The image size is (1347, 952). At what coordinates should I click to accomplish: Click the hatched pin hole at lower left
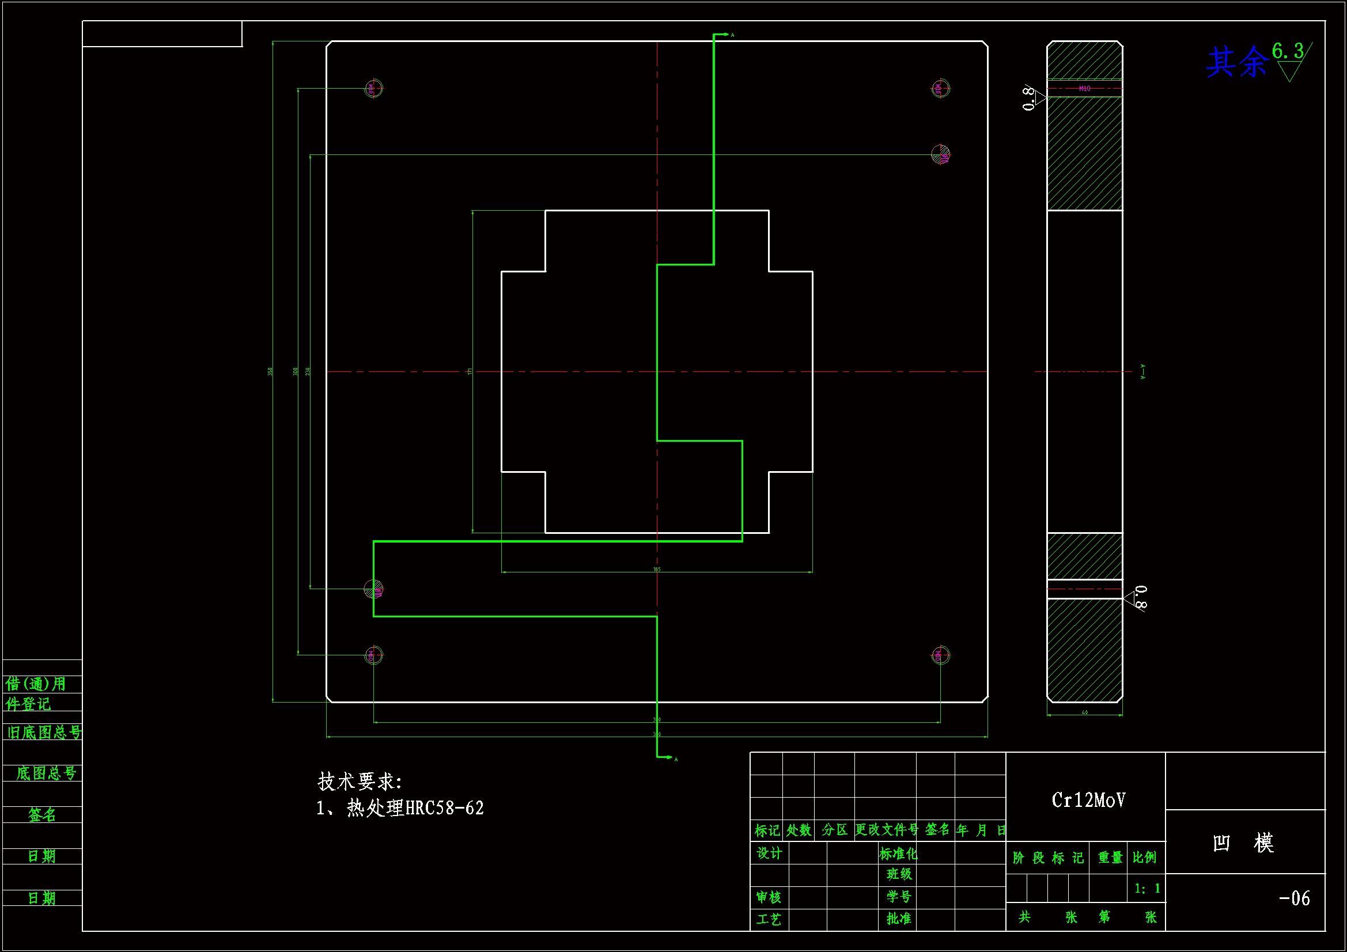click(374, 589)
